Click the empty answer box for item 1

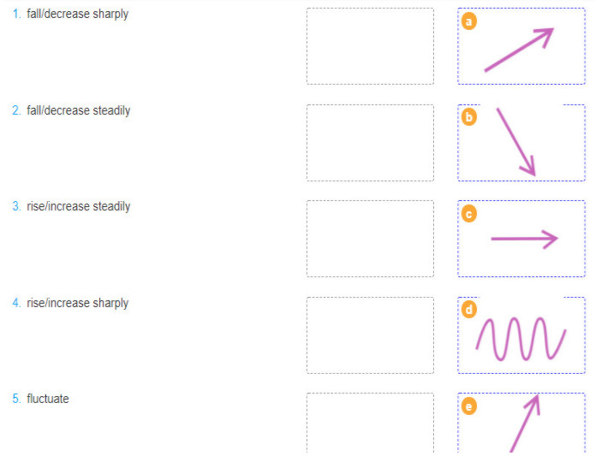pyautogui.click(x=370, y=46)
